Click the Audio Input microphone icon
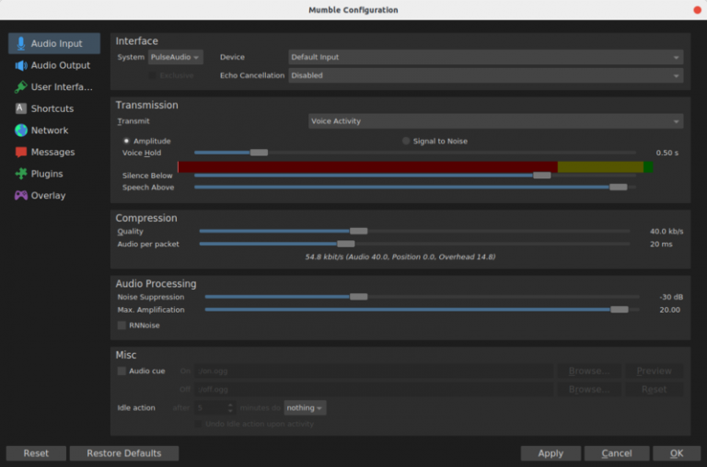The width and height of the screenshot is (707, 467). click(21, 43)
